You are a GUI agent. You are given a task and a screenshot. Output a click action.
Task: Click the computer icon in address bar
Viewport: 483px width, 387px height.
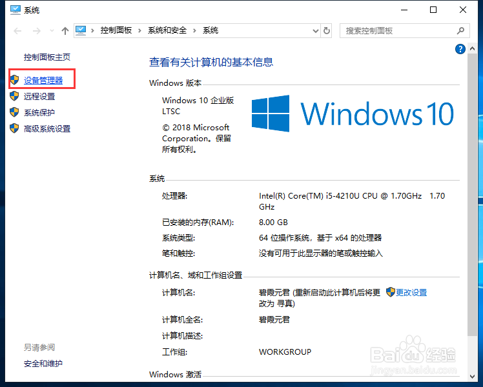(81, 30)
